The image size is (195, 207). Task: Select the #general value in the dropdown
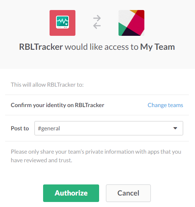coord(49,129)
